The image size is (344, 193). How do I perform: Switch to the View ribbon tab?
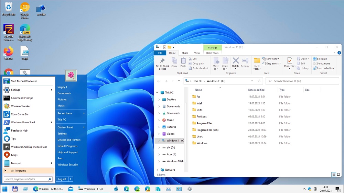(197, 53)
